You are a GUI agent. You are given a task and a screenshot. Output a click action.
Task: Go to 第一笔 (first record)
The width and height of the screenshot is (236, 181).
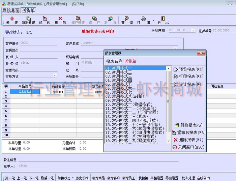(x=10, y=178)
